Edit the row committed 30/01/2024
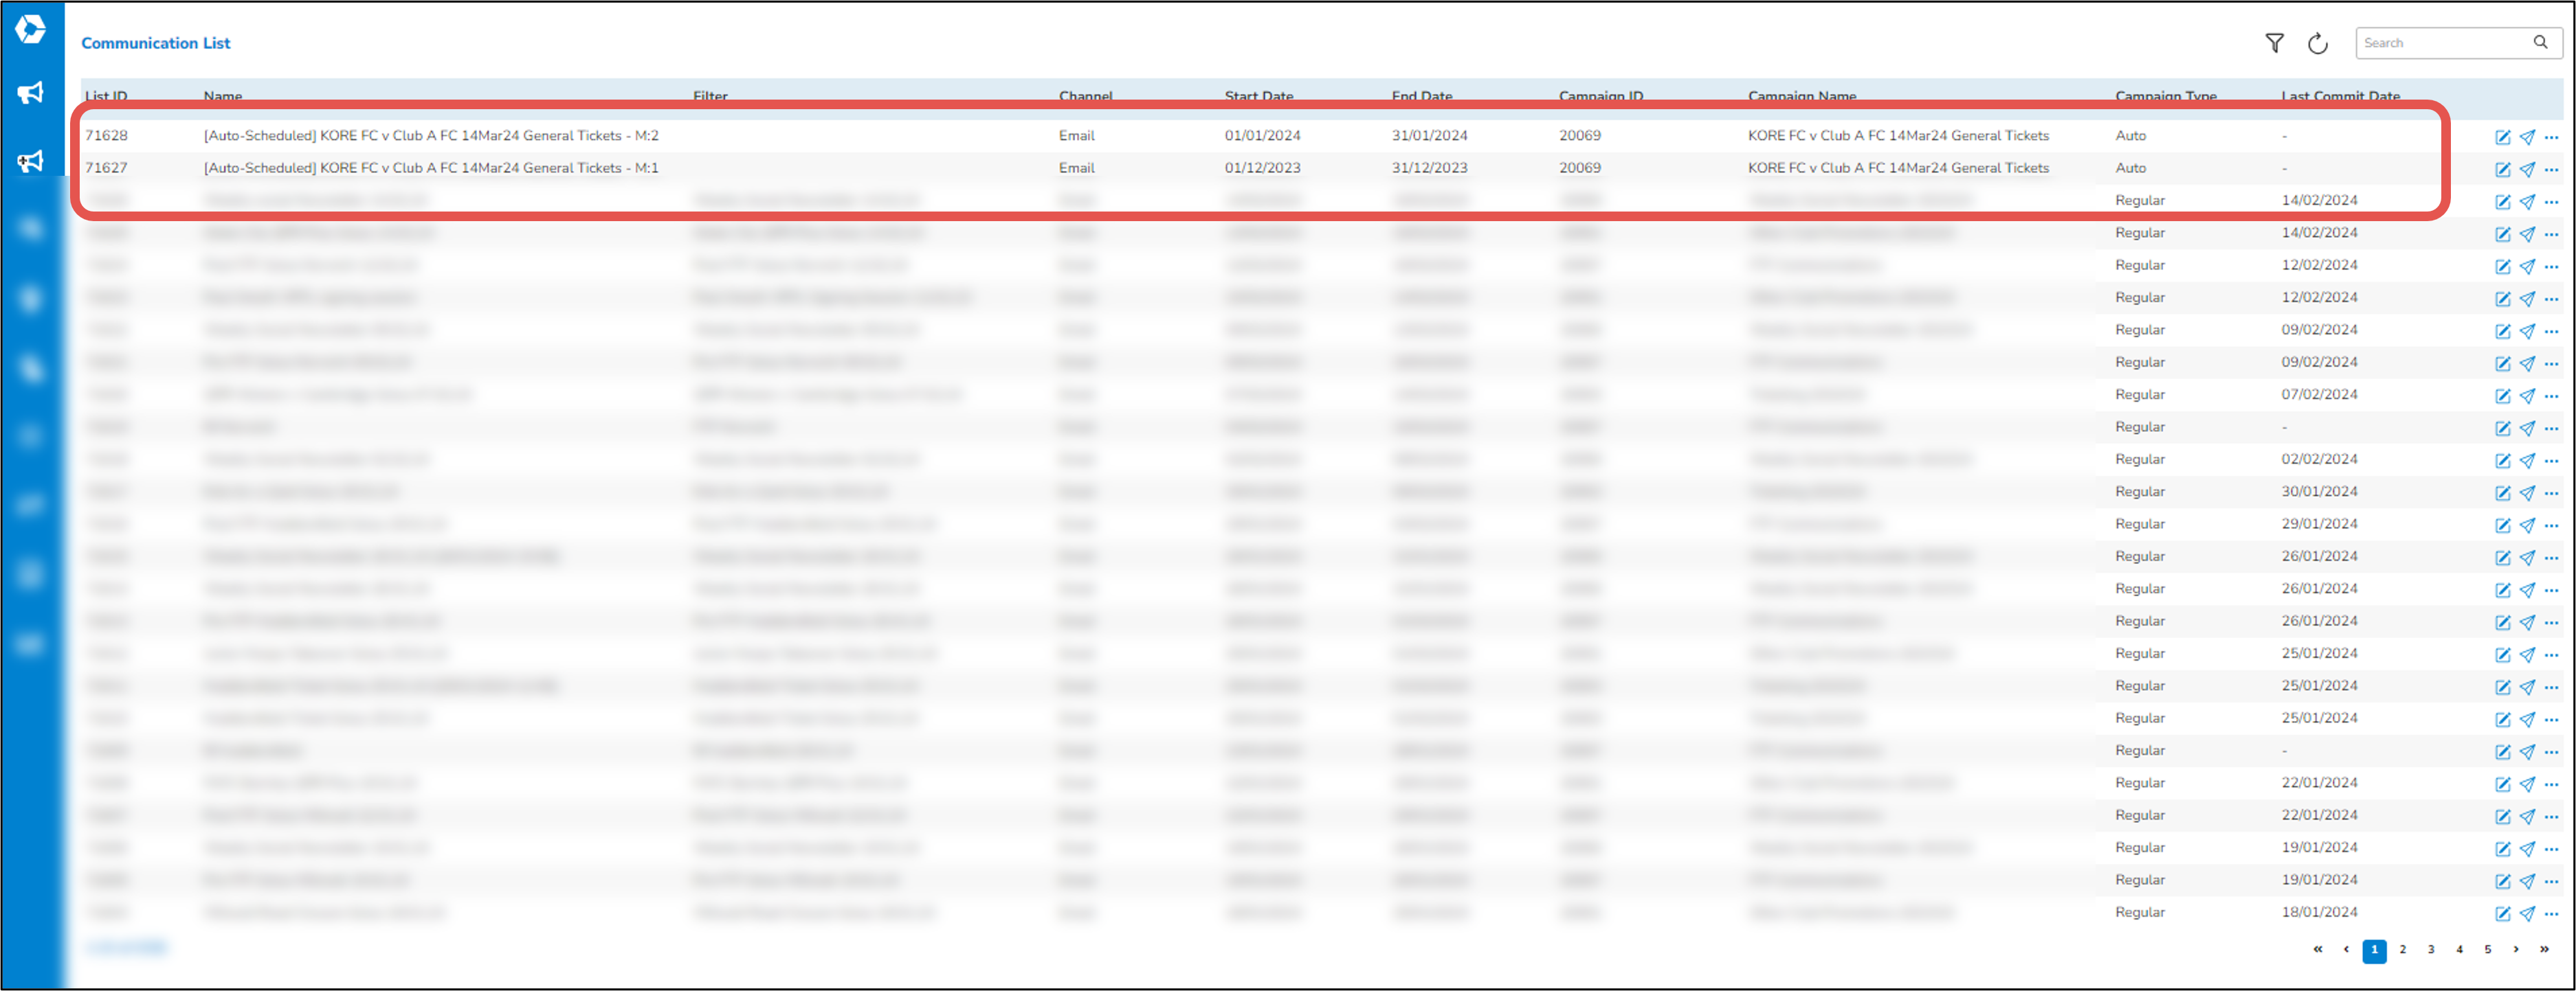Screen dimensions: 2576x991 [x=2502, y=492]
